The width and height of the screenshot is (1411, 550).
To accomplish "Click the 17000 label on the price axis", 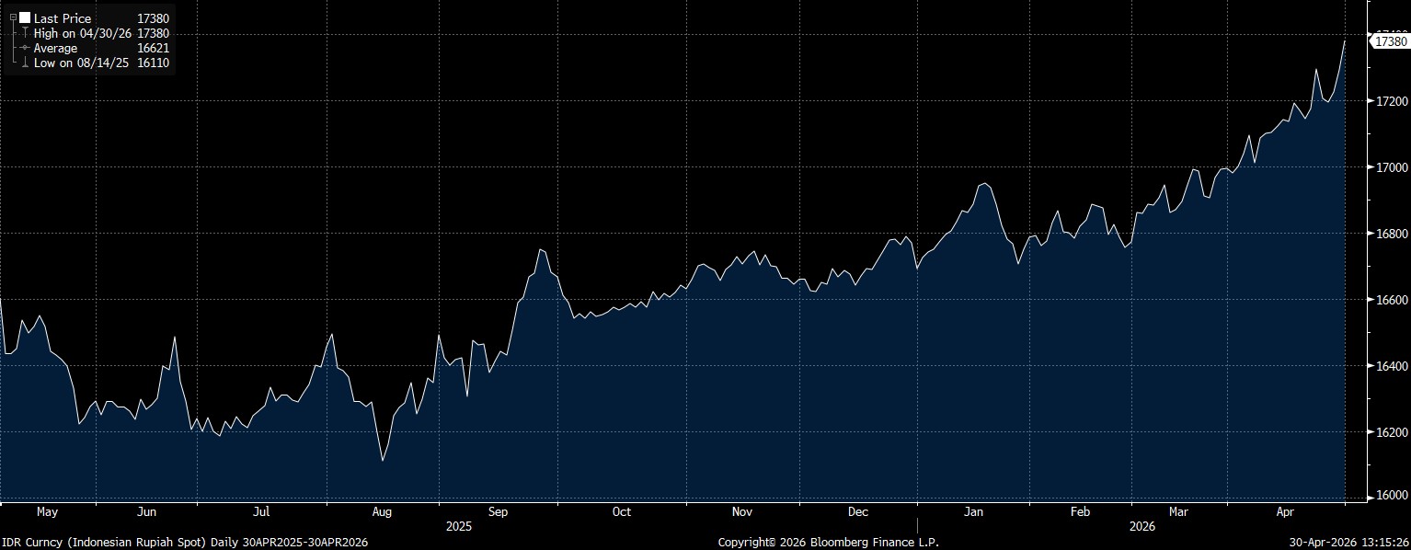I will [x=1388, y=167].
